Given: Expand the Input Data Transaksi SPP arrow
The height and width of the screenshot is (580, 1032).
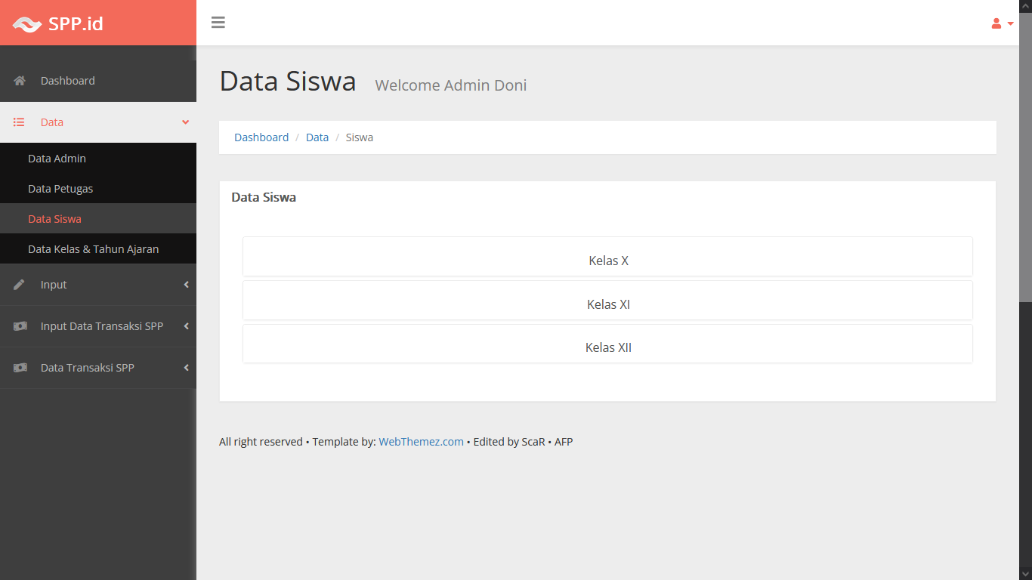Looking at the screenshot, I should coord(186,326).
